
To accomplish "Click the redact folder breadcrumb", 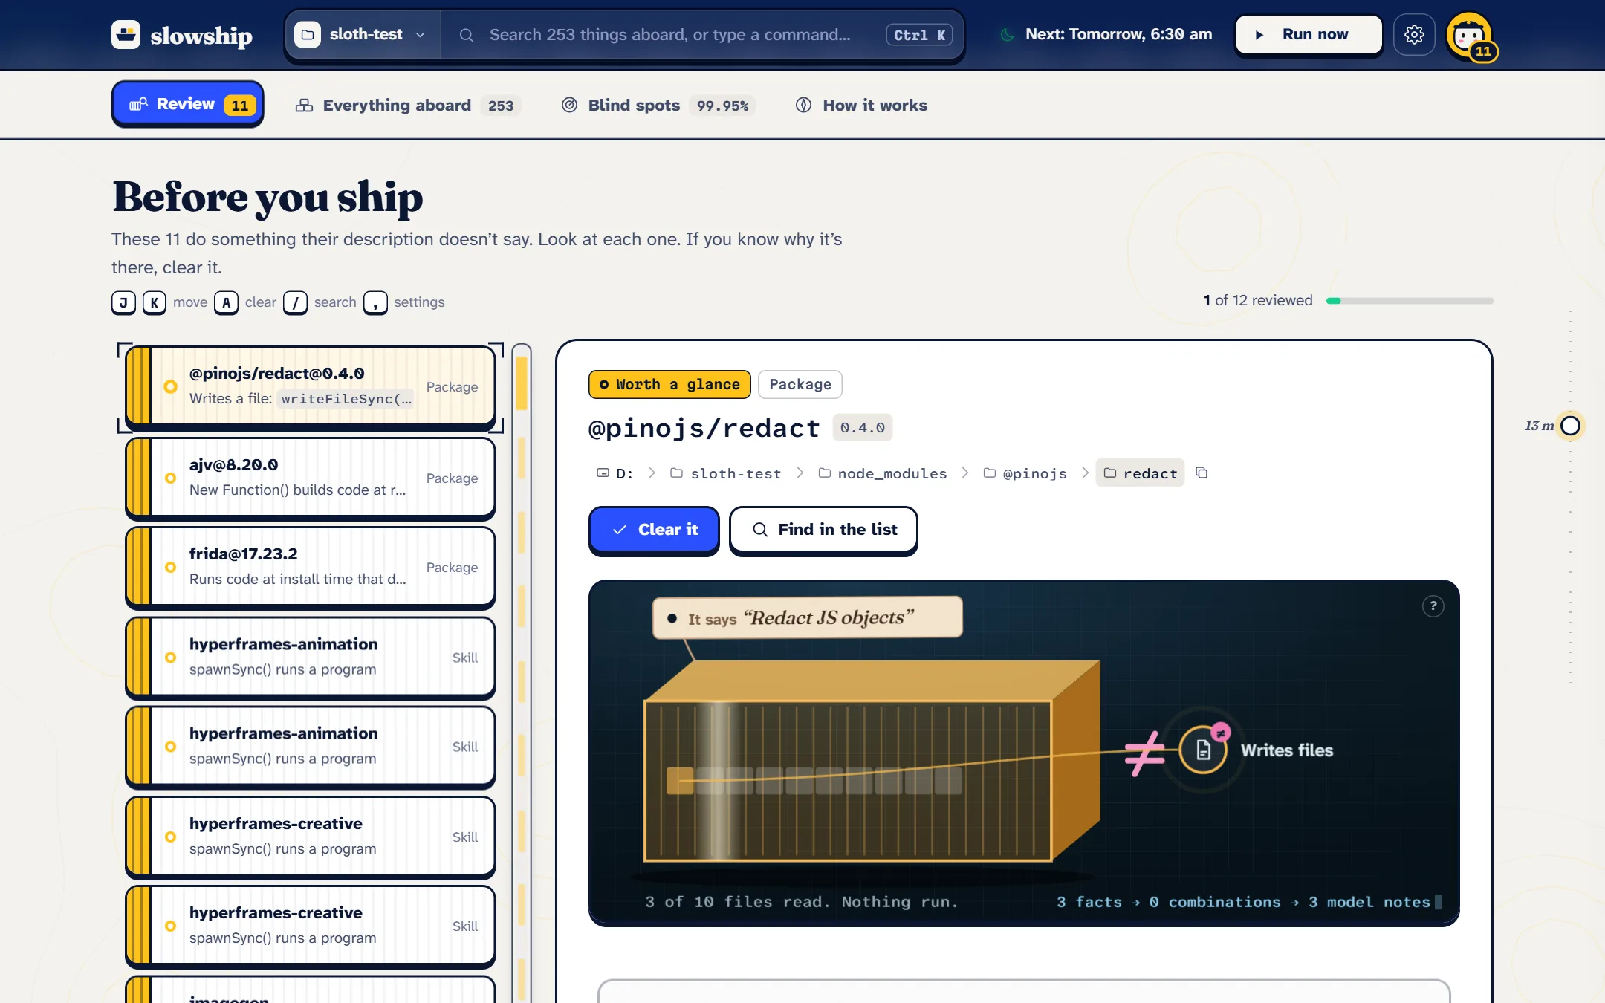I will pyautogui.click(x=1140, y=473).
